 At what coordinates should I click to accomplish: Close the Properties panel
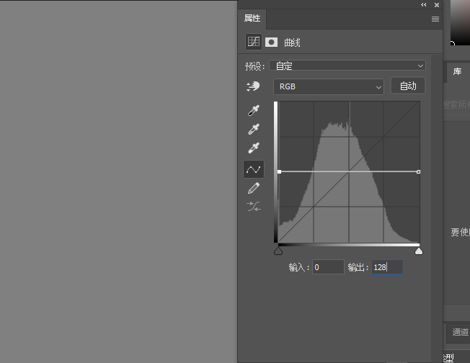[x=437, y=5]
